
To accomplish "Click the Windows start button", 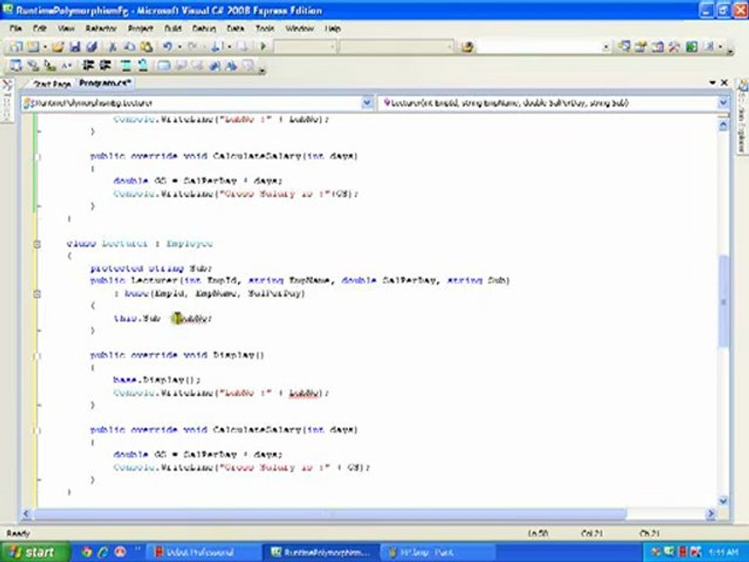I will click(x=34, y=553).
